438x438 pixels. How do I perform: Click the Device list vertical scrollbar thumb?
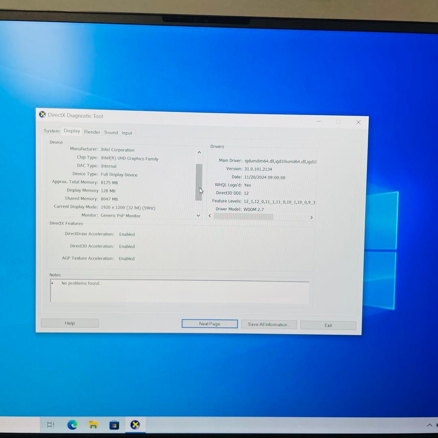[x=199, y=182]
